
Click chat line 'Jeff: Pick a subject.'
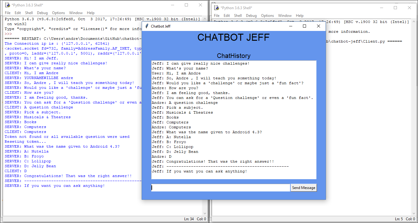click(x=177, y=108)
